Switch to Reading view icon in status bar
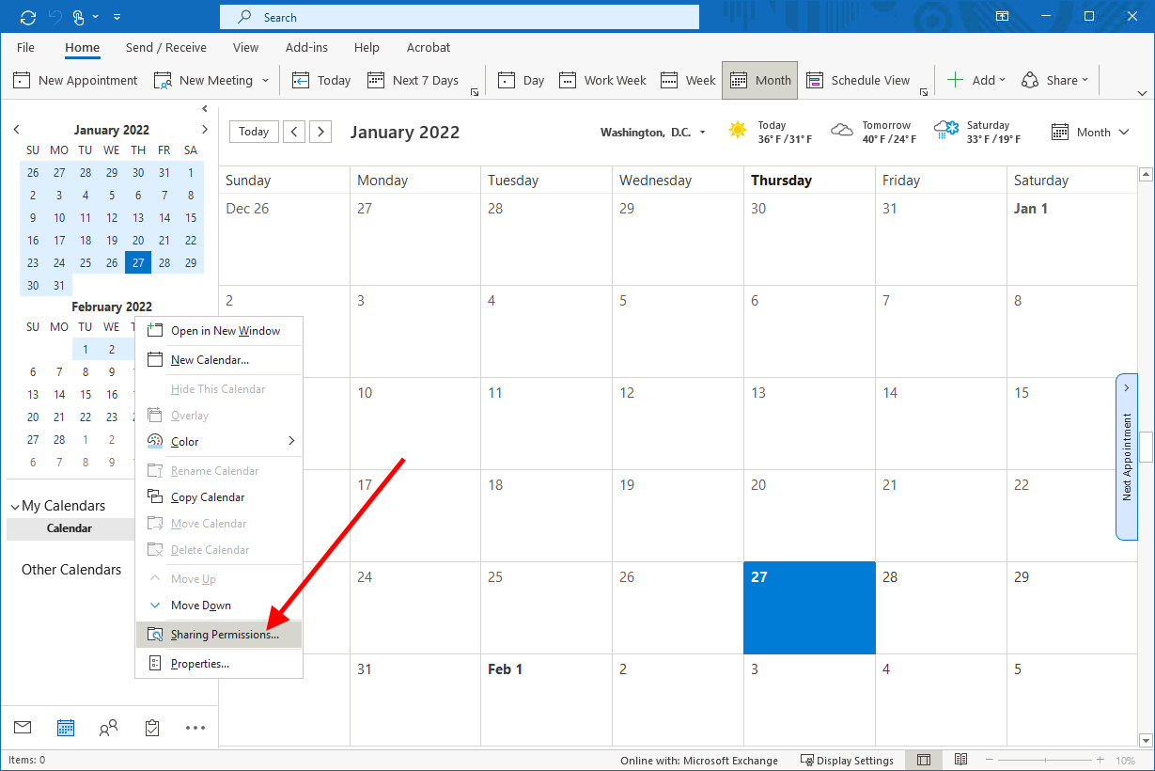 [960, 760]
